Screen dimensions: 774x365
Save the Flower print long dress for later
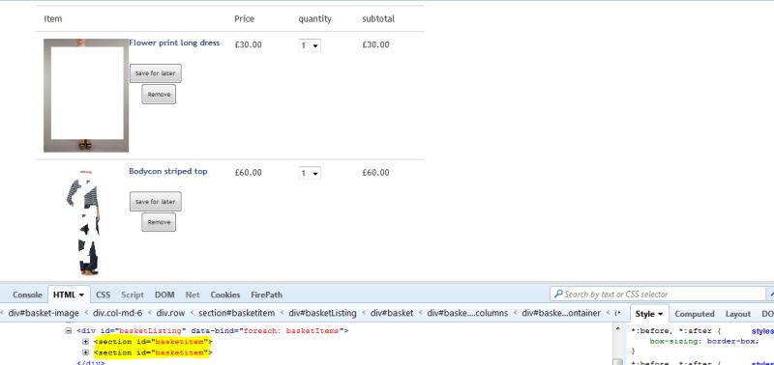[x=156, y=73]
